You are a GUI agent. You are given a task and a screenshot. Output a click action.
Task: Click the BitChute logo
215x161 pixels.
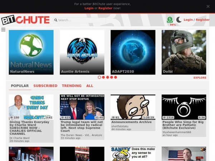pyautogui.click(x=25, y=20)
